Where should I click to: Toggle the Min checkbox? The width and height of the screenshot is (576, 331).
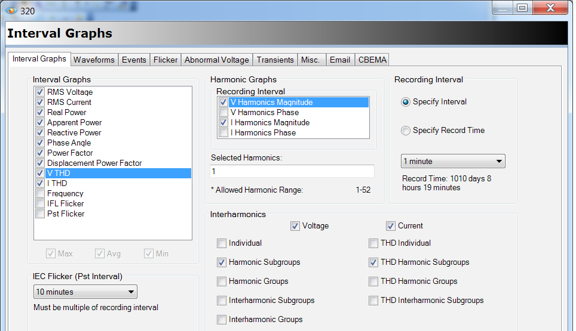click(x=148, y=253)
